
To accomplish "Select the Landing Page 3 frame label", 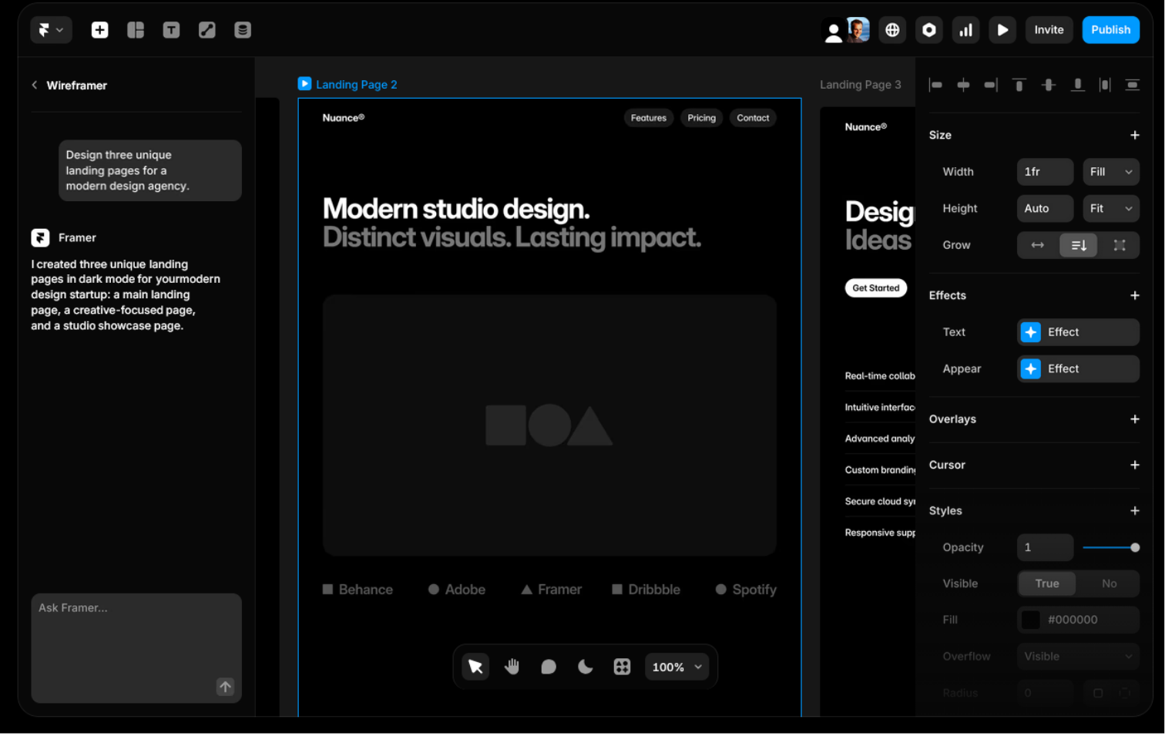I will pos(860,85).
